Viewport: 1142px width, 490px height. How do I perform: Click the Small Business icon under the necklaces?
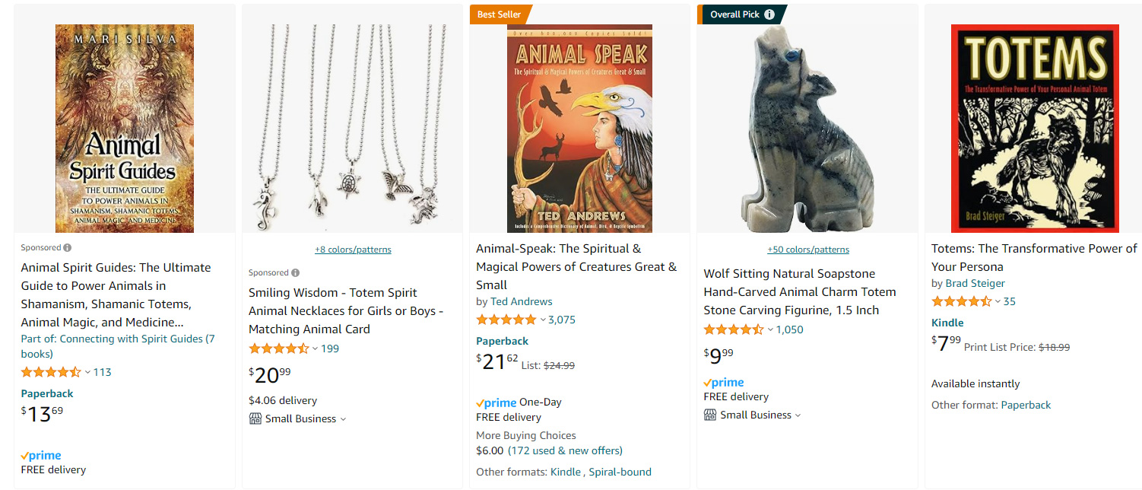[255, 419]
